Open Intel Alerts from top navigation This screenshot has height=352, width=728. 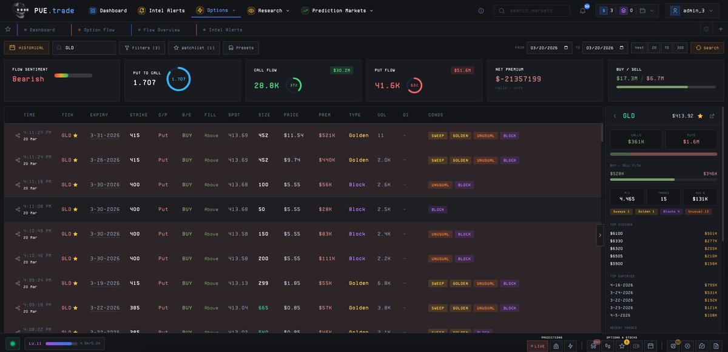coord(161,10)
